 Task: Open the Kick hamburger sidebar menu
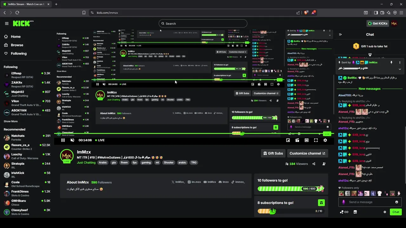pyautogui.click(x=7, y=23)
